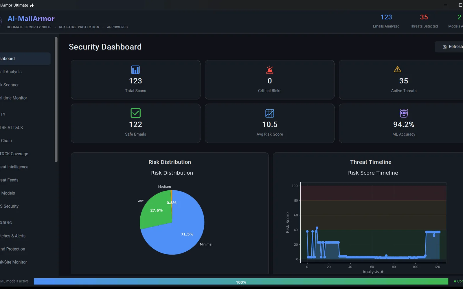Click the green Low 27.6% pie slice
This screenshot has width=463, height=289.
click(x=156, y=210)
